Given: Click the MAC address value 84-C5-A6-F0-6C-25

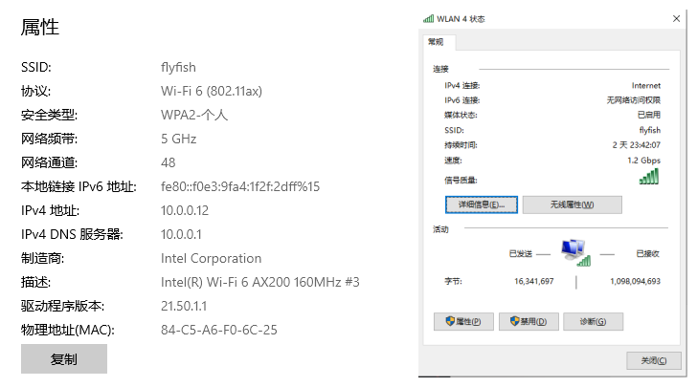Looking at the screenshot, I should pyautogui.click(x=219, y=331).
